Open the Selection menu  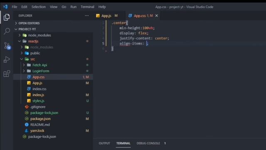39,7
